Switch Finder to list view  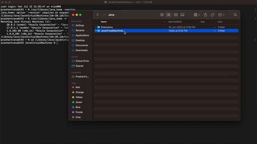pos(169,15)
